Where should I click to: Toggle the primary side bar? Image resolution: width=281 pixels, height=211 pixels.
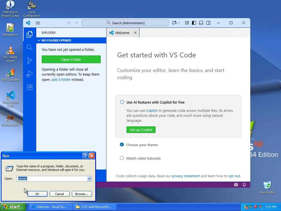pyautogui.click(x=194, y=23)
